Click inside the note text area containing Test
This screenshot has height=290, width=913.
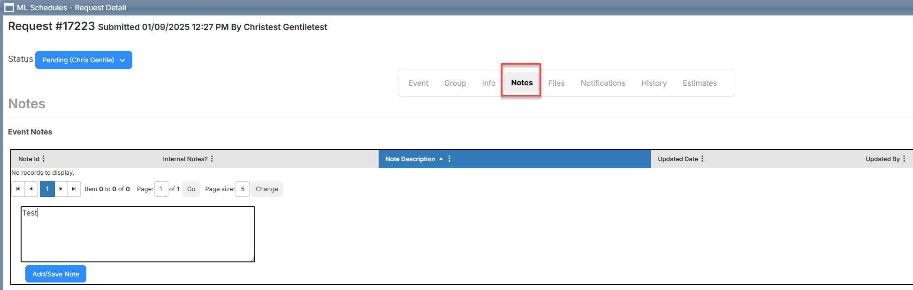coord(138,234)
